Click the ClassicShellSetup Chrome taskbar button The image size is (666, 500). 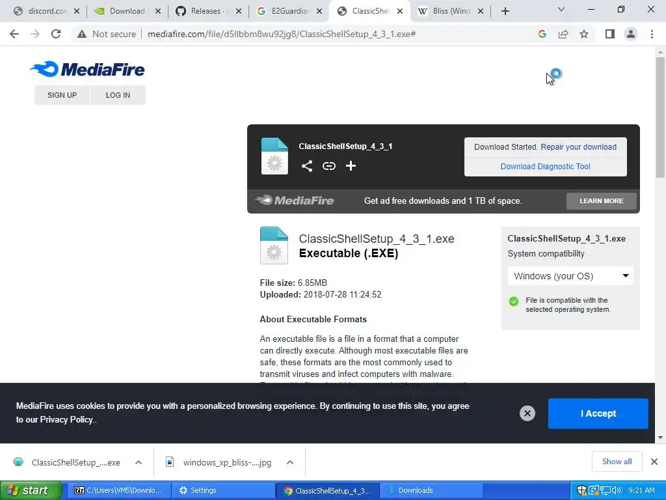pyautogui.click(x=326, y=490)
